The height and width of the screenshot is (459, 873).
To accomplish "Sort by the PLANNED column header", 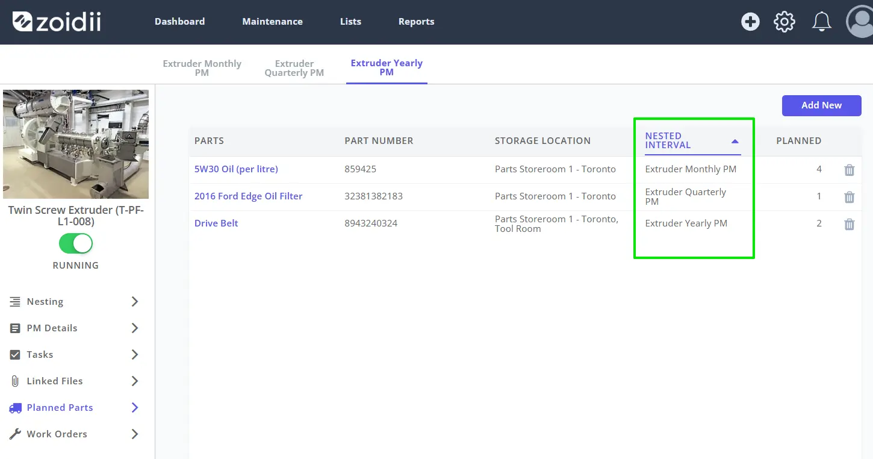I will point(799,141).
